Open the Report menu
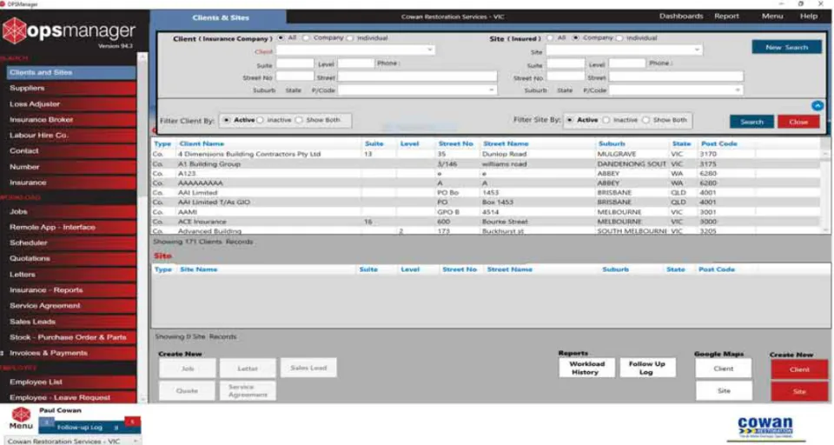This screenshot has height=445, width=834. (x=726, y=16)
